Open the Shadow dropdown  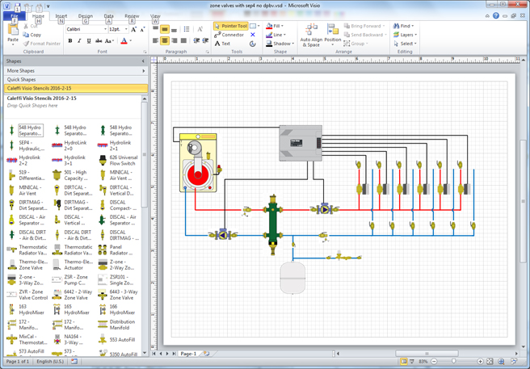pyautogui.click(x=280, y=44)
